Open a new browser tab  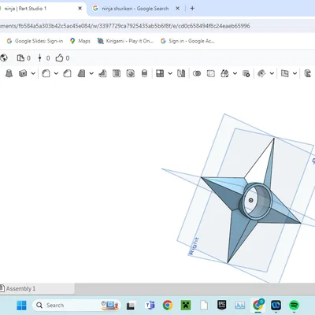click(192, 9)
